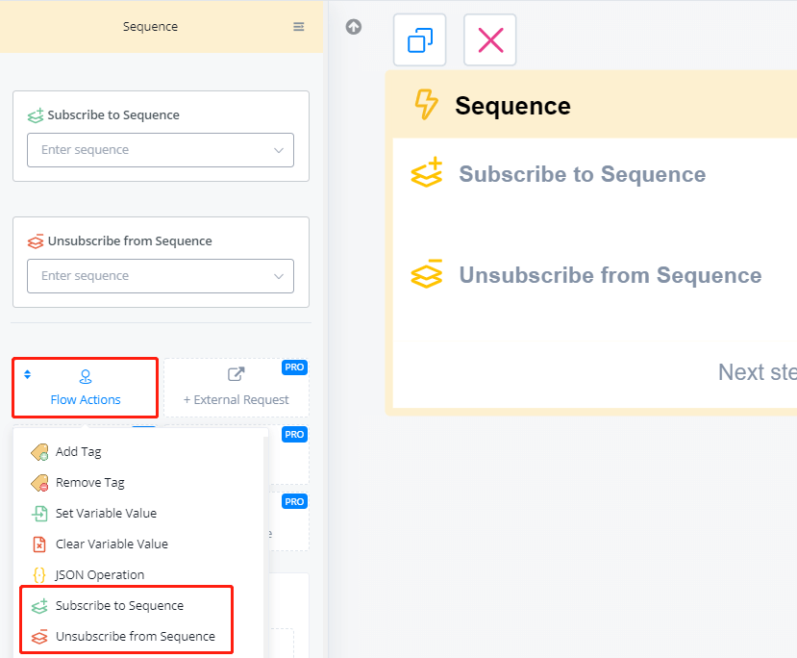This screenshot has height=658, width=797.
Task: Click the Next step label in node
Action: tap(757, 372)
